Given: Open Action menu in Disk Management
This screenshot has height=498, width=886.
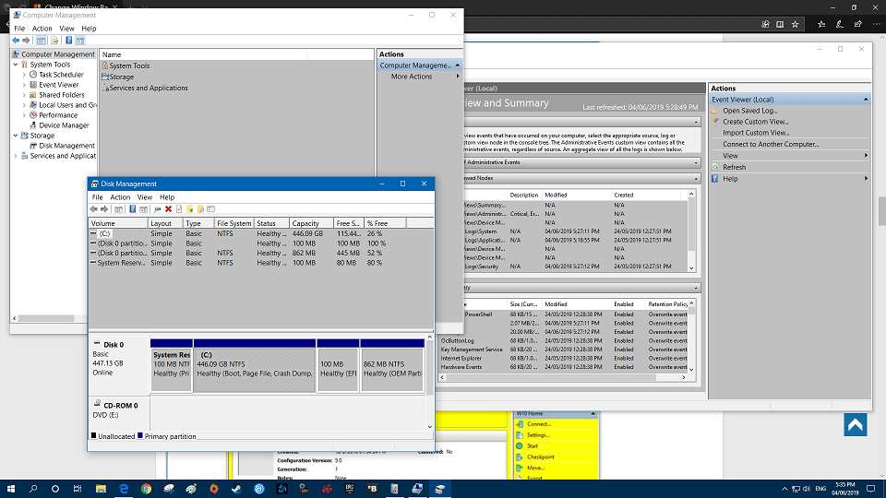Looking at the screenshot, I should coord(120,197).
